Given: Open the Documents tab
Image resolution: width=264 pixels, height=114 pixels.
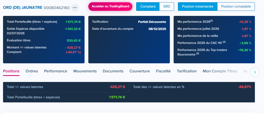Looking at the screenshot, I should click(113, 71).
